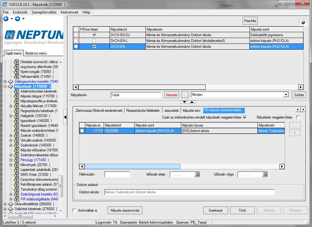
Task: Open the forward button history dropdown arrow
Action: coord(23,19)
